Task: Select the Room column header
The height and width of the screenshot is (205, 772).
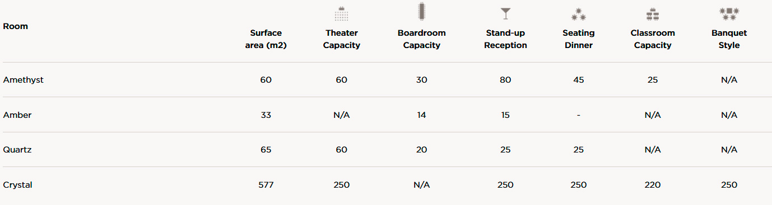Action: 16,26
